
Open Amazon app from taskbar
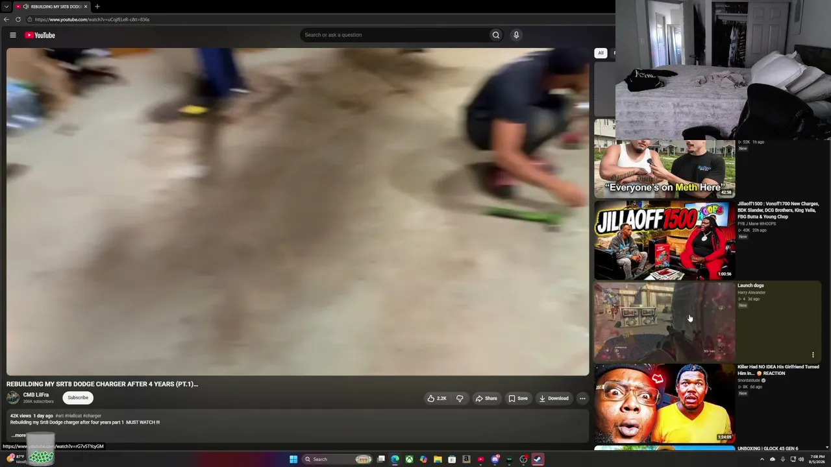[x=466, y=459]
